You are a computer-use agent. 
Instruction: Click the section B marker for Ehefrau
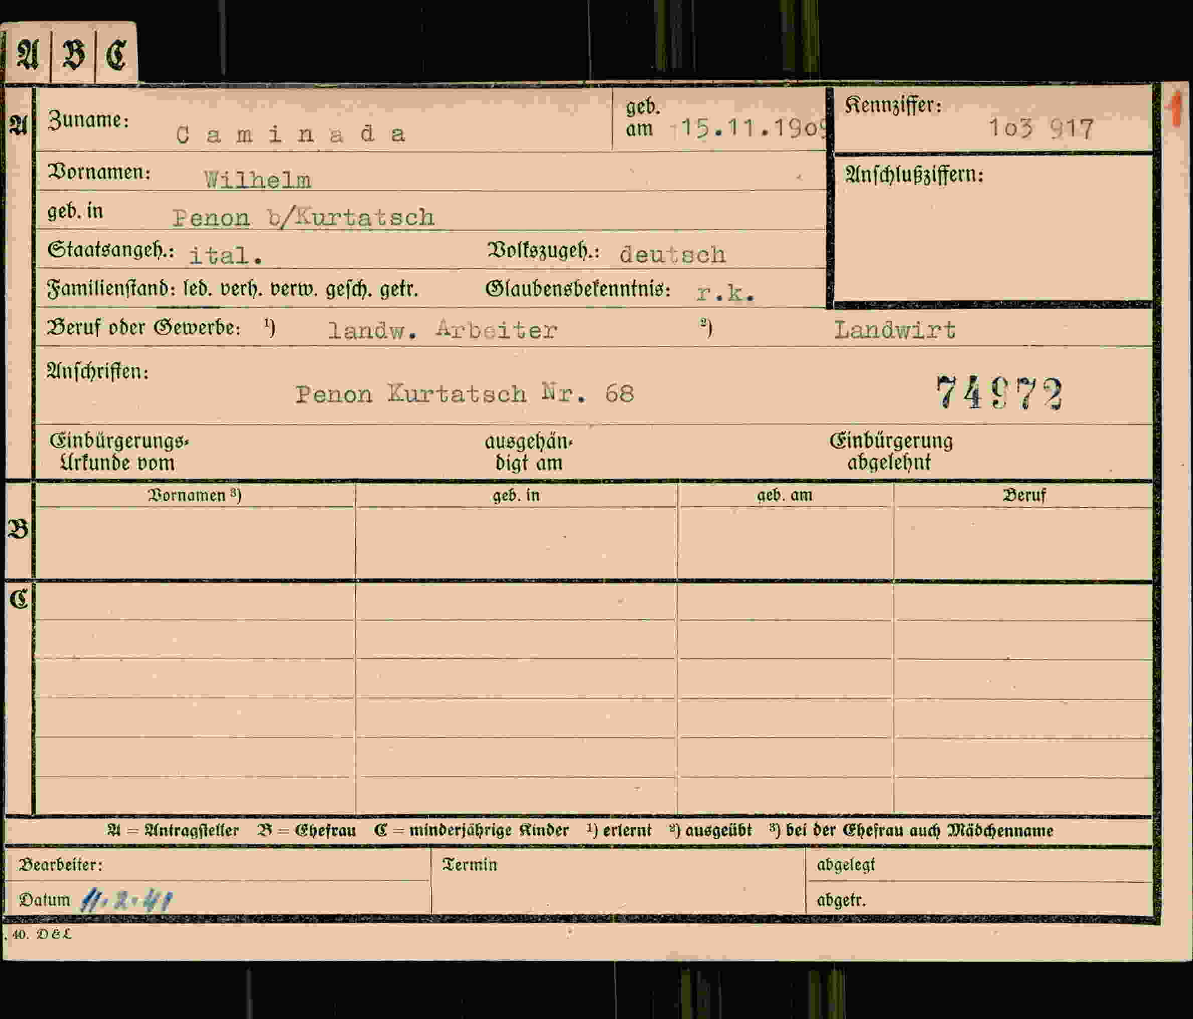pos(18,528)
